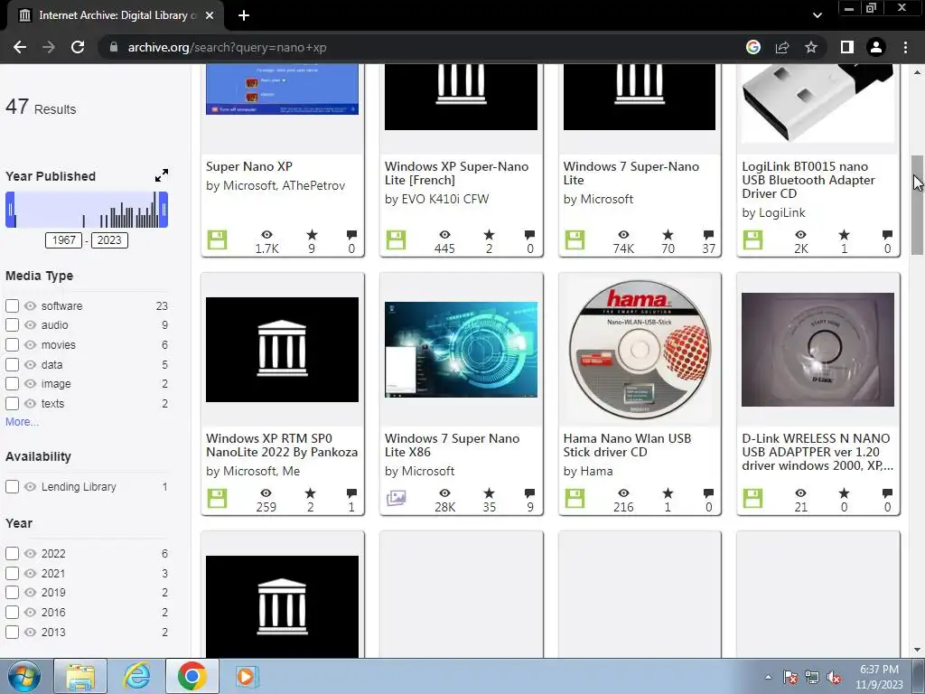This screenshot has width=925, height=694.
Task: Open the Windows Start menu
Action: (x=24, y=676)
